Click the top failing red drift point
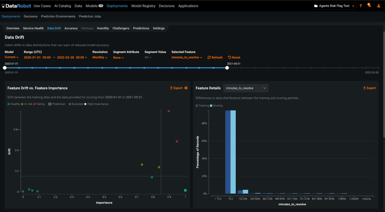The image size is (385, 212). tap(169, 111)
